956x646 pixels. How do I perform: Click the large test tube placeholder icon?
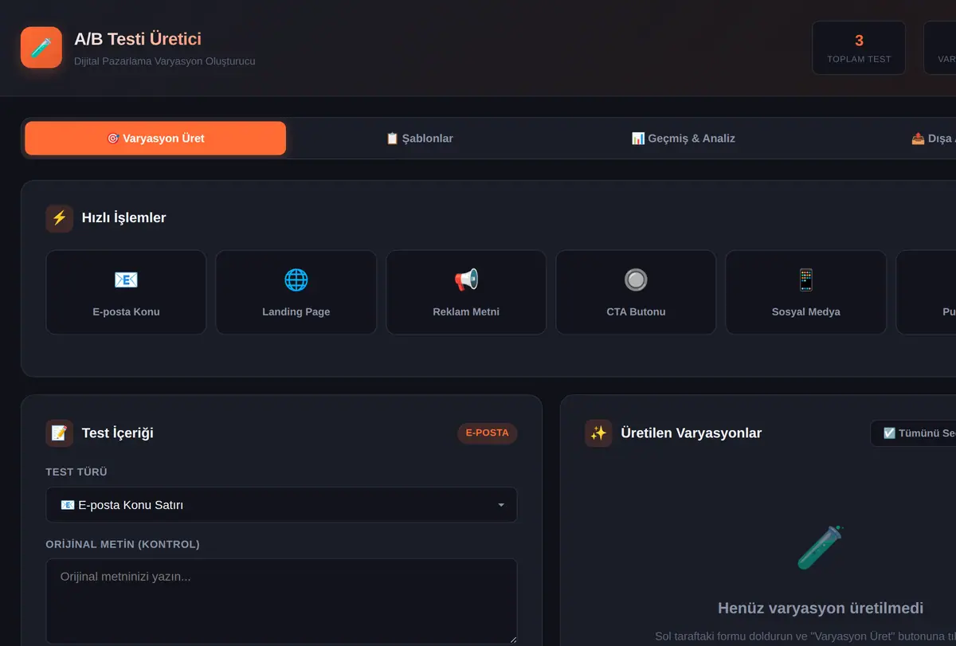click(821, 547)
